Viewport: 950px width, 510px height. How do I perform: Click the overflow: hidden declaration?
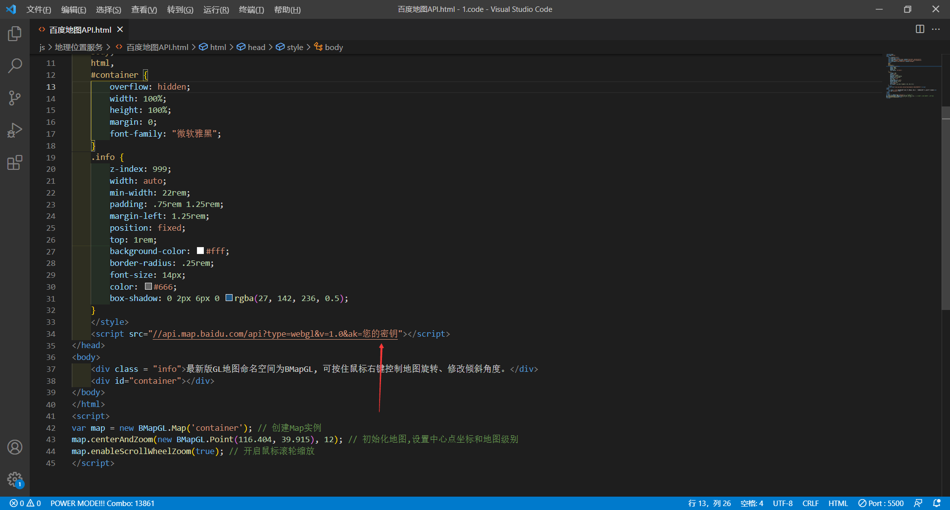[x=150, y=87]
